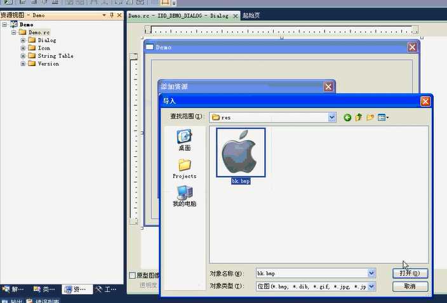This screenshot has width=447, height=303.
Task: Click the object name input field
Action: pyautogui.click(x=312, y=273)
